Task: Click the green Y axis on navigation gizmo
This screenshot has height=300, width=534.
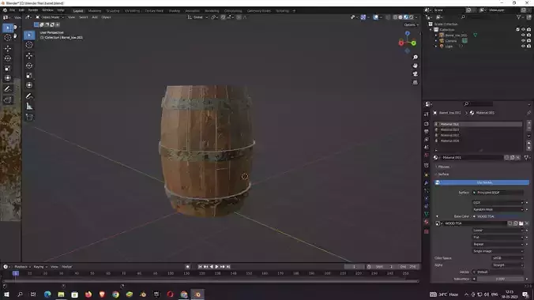Action: coord(413,43)
